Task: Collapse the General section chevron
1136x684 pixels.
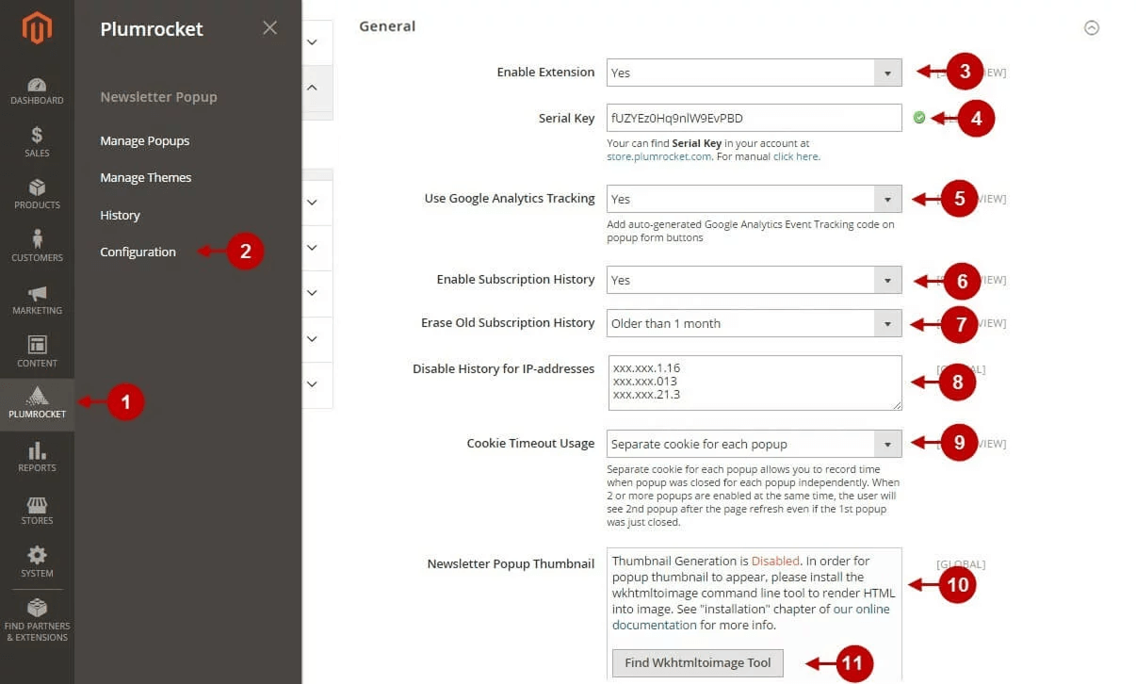Action: coord(1092,28)
